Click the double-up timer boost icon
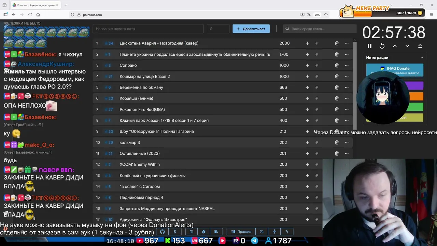437x246 pixels. [x=420, y=46]
